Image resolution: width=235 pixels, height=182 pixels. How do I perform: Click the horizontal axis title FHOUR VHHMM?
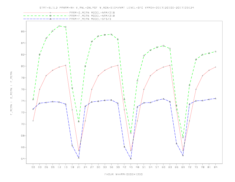coord(123,174)
